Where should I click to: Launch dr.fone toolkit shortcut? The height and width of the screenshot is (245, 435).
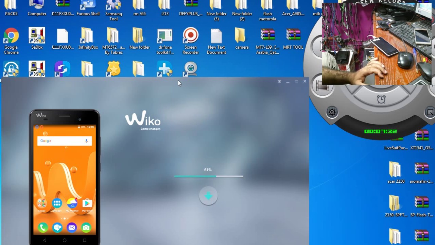pos(165,41)
